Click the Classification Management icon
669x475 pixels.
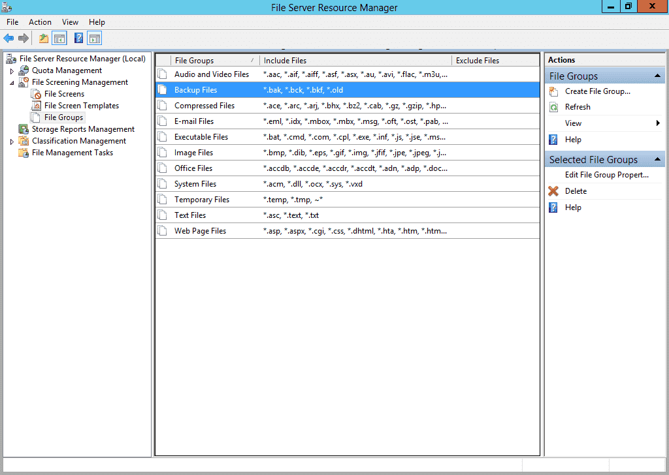pos(24,141)
